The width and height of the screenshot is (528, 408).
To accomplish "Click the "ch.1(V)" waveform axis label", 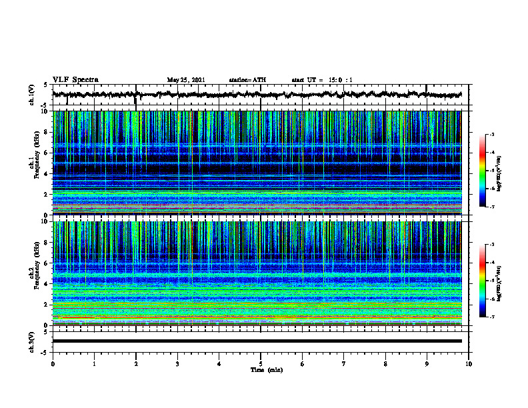I will click(x=31, y=95).
